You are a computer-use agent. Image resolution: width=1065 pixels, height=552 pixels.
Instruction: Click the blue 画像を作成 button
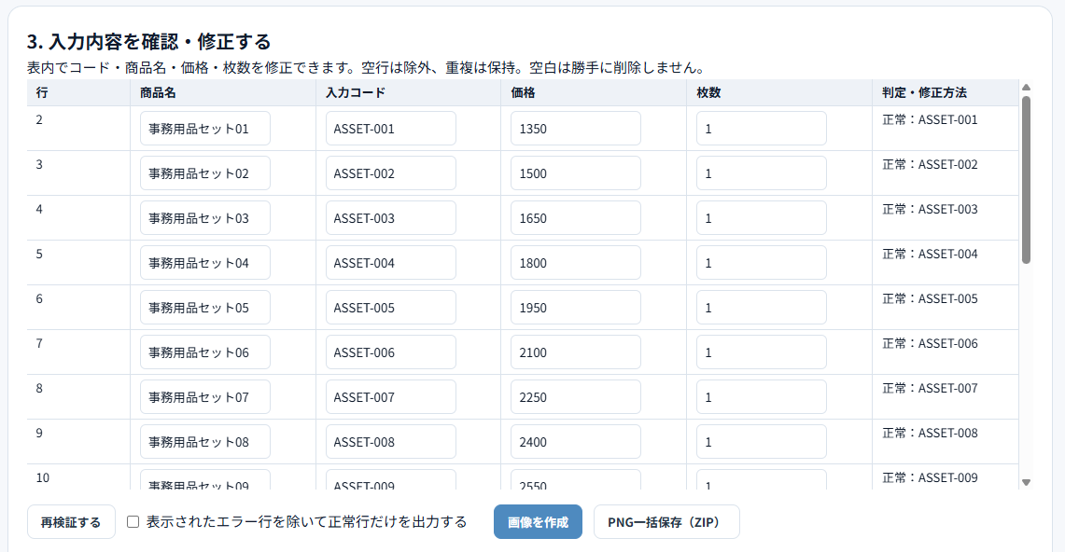538,521
